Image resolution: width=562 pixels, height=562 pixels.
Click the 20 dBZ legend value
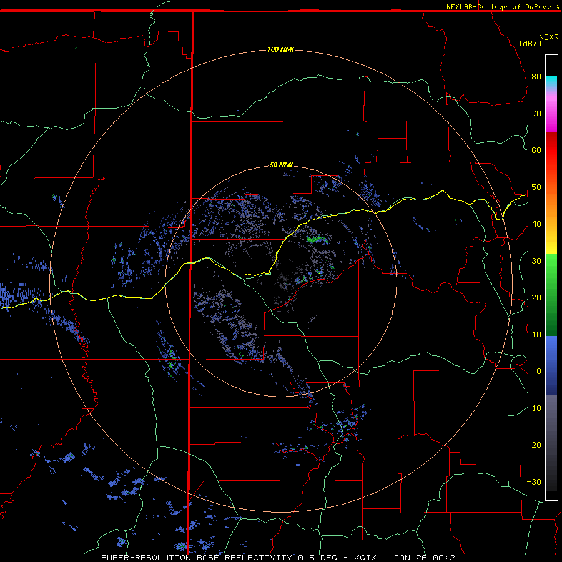point(536,297)
